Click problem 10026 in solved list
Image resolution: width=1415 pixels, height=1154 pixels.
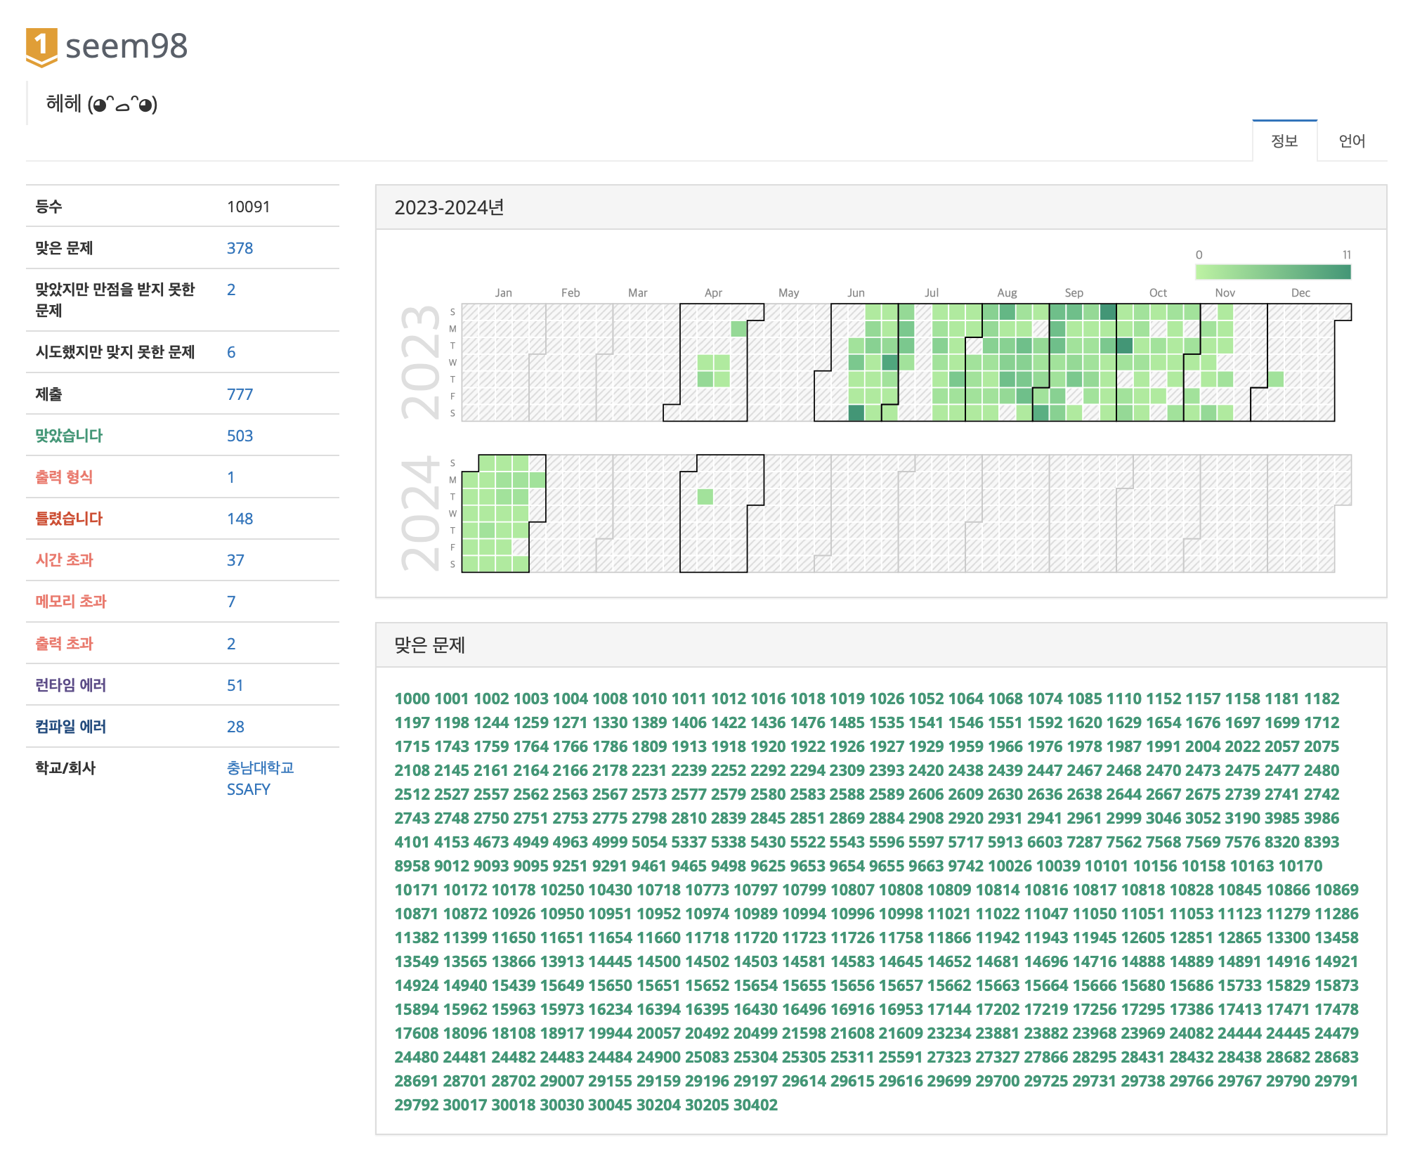click(x=1010, y=866)
